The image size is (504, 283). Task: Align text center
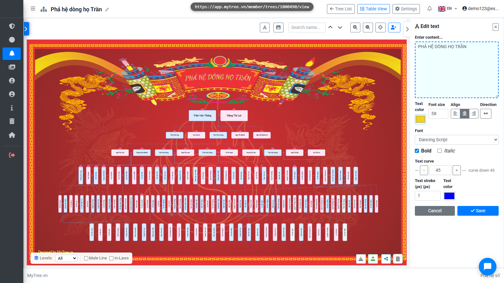point(464,114)
